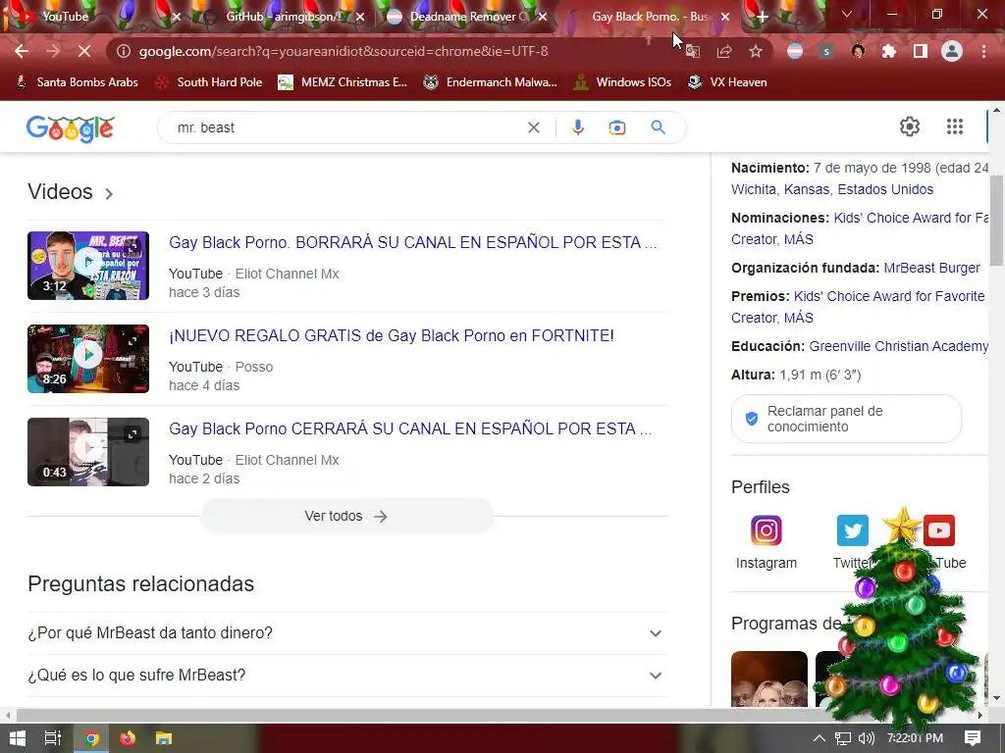Open video title link mentioning FORTNITE
1005x753 pixels.
pyautogui.click(x=391, y=335)
